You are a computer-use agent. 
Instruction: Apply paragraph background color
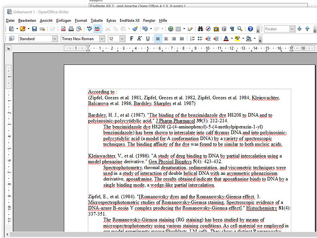coord(249,39)
